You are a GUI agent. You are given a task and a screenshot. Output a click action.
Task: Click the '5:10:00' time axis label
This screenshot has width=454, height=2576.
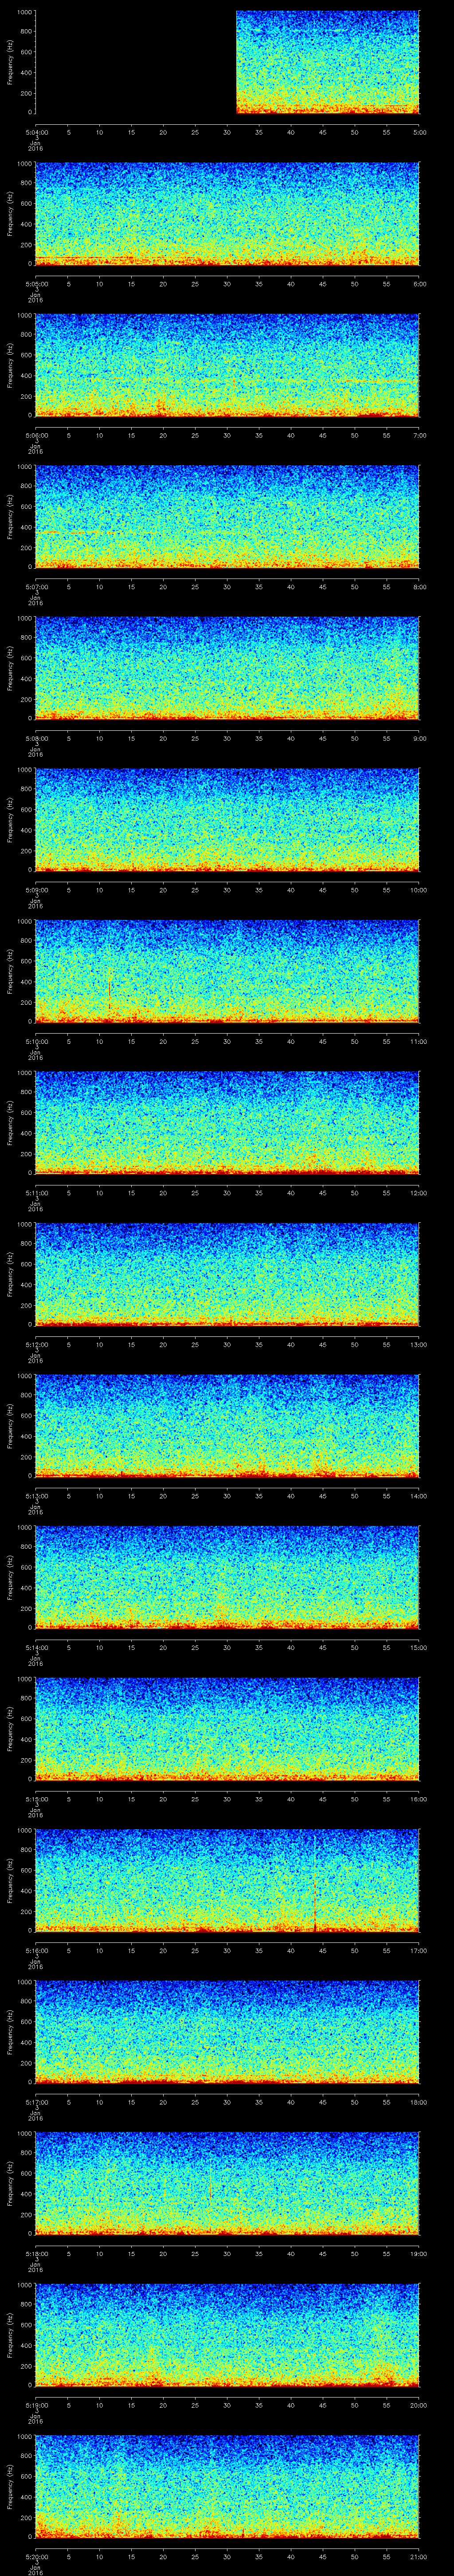[x=36, y=1042]
